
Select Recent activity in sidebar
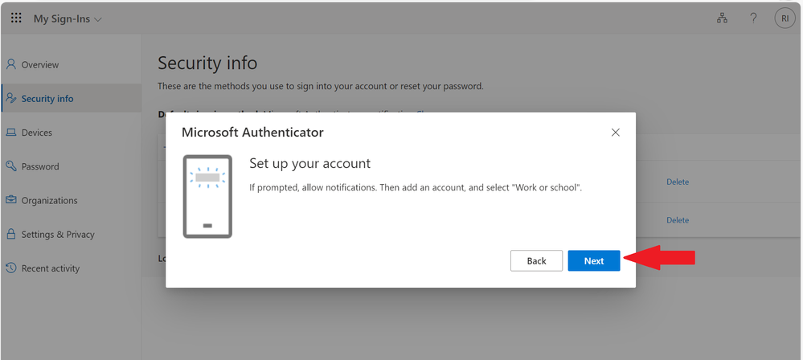pyautogui.click(x=51, y=268)
